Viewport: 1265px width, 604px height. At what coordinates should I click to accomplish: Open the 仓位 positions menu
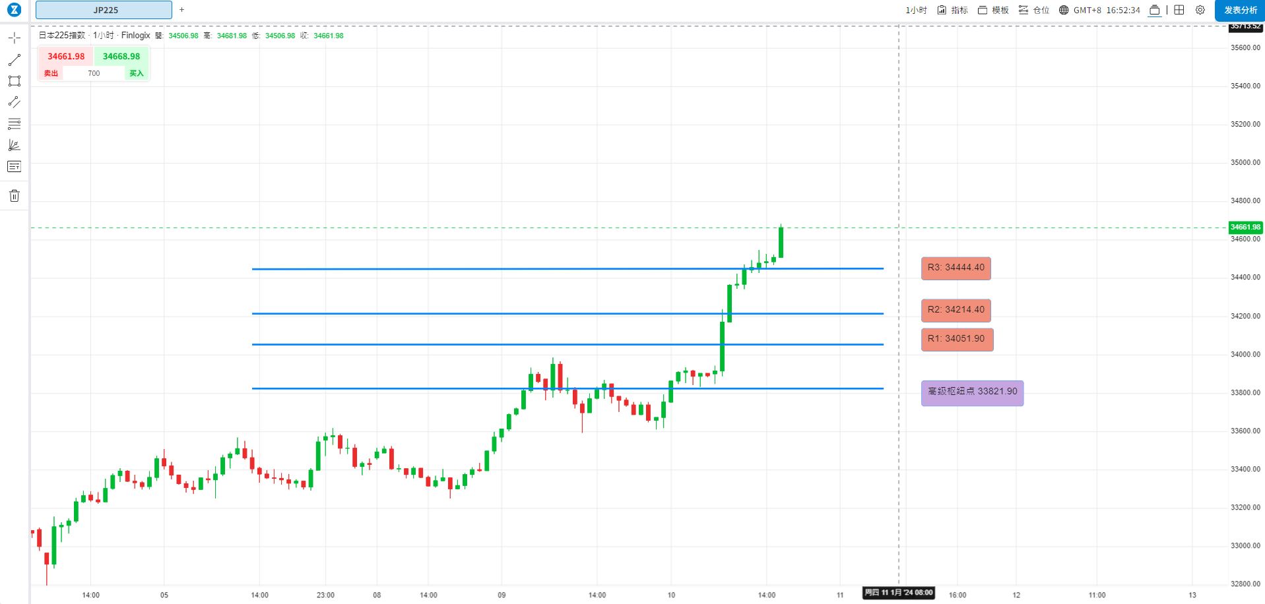[x=1034, y=10]
